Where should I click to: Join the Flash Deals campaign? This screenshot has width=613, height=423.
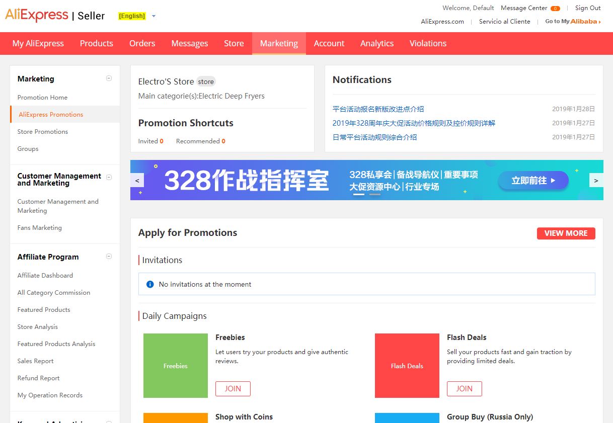464,388
